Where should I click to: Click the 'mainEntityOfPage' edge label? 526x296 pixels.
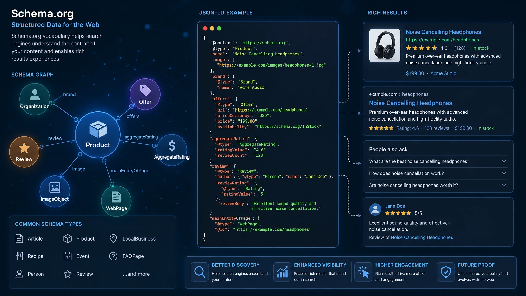(x=130, y=171)
